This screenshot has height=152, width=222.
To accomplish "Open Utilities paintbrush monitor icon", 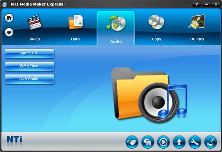I will pos(197,22).
